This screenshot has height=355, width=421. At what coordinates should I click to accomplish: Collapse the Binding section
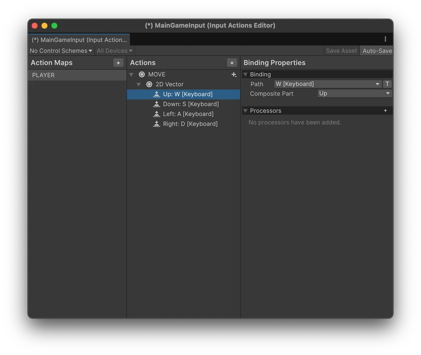(246, 74)
